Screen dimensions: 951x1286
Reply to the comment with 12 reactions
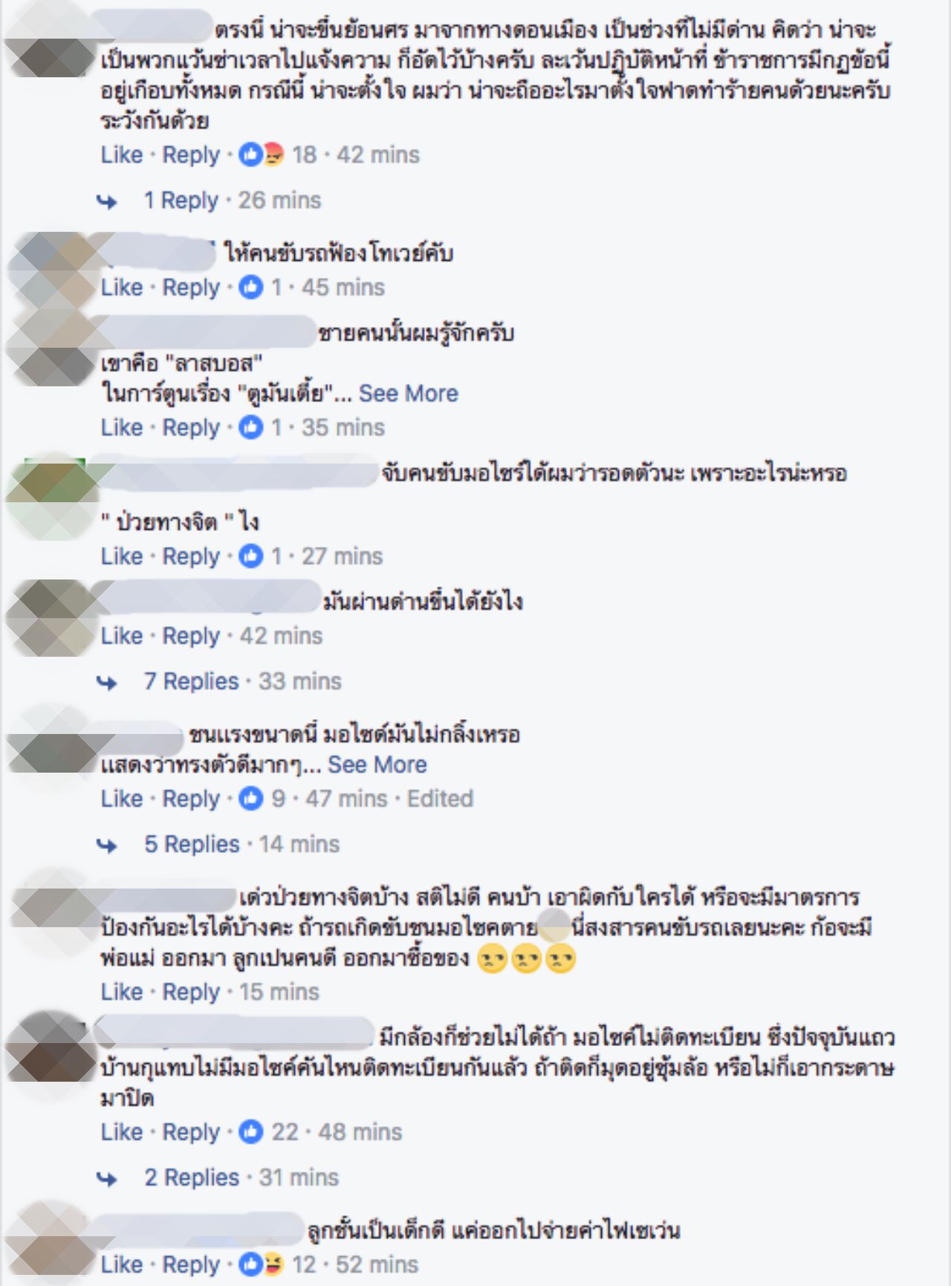191,1264
